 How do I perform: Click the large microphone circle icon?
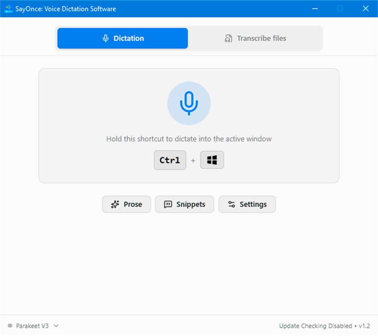pyautogui.click(x=189, y=103)
